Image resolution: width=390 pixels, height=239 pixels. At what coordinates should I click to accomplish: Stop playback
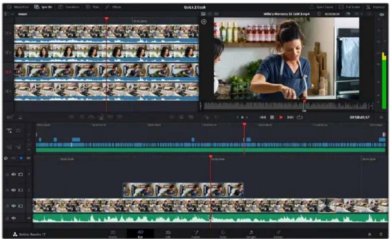tap(272, 117)
